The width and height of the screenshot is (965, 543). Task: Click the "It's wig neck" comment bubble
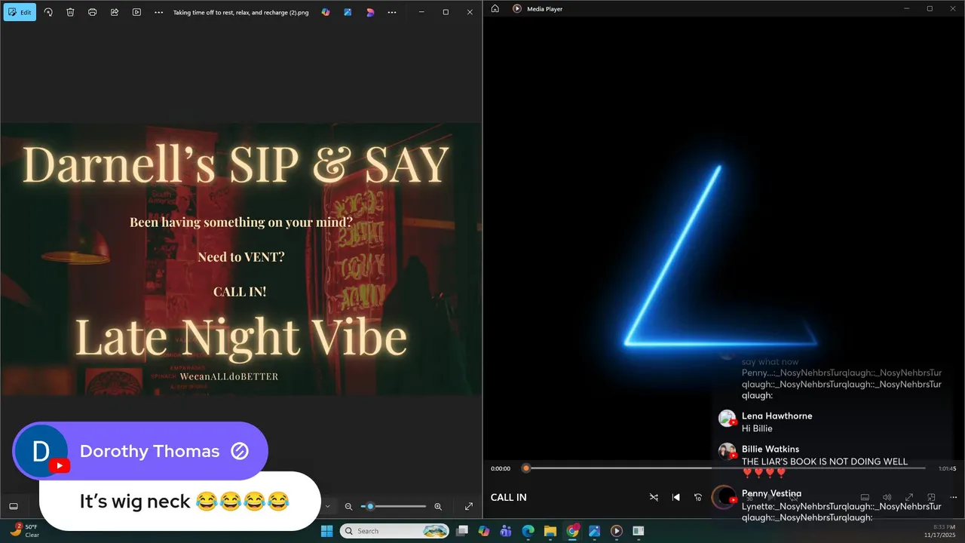tap(180, 501)
